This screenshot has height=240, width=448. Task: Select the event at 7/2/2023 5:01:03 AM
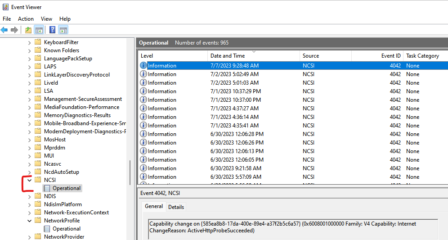[x=293, y=83]
